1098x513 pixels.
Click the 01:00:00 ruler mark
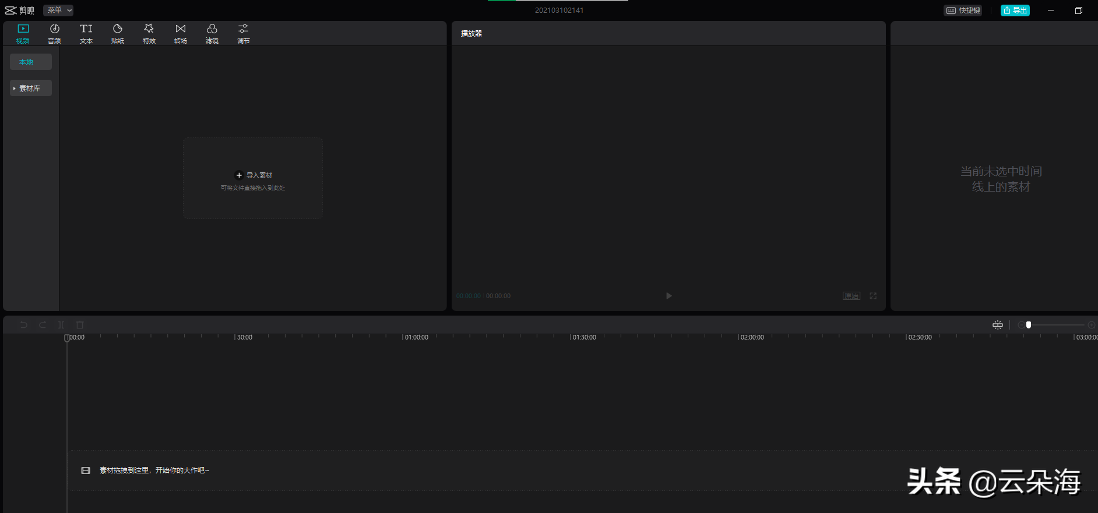pyautogui.click(x=416, y=337)
